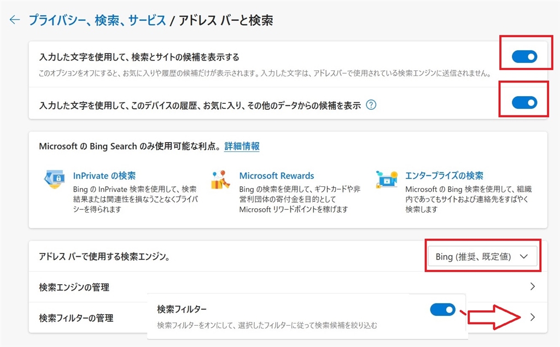Expand 検索フィルターの管理 chevron
Screen dimensions: 560x347
coord(533,317)
